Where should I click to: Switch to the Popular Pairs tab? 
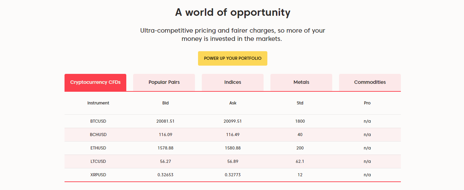coord(164,82)
